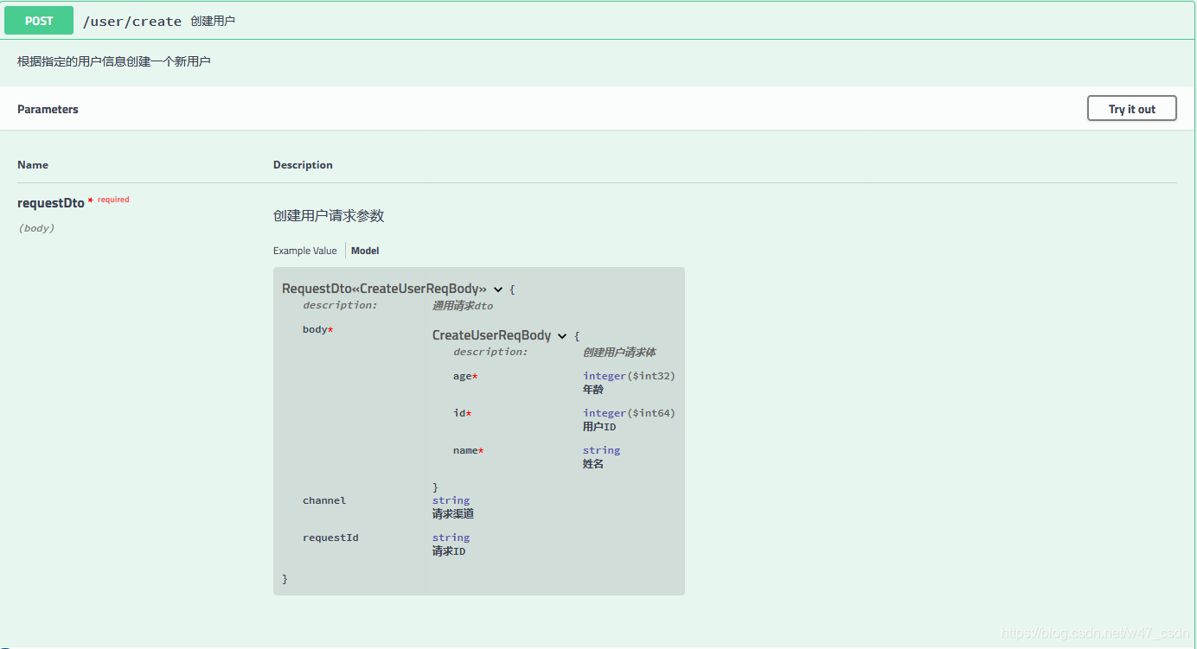This screenshot has height=649, width=1197.
Task: Click the integer($int64) type label
Action: tap(629, 413)
